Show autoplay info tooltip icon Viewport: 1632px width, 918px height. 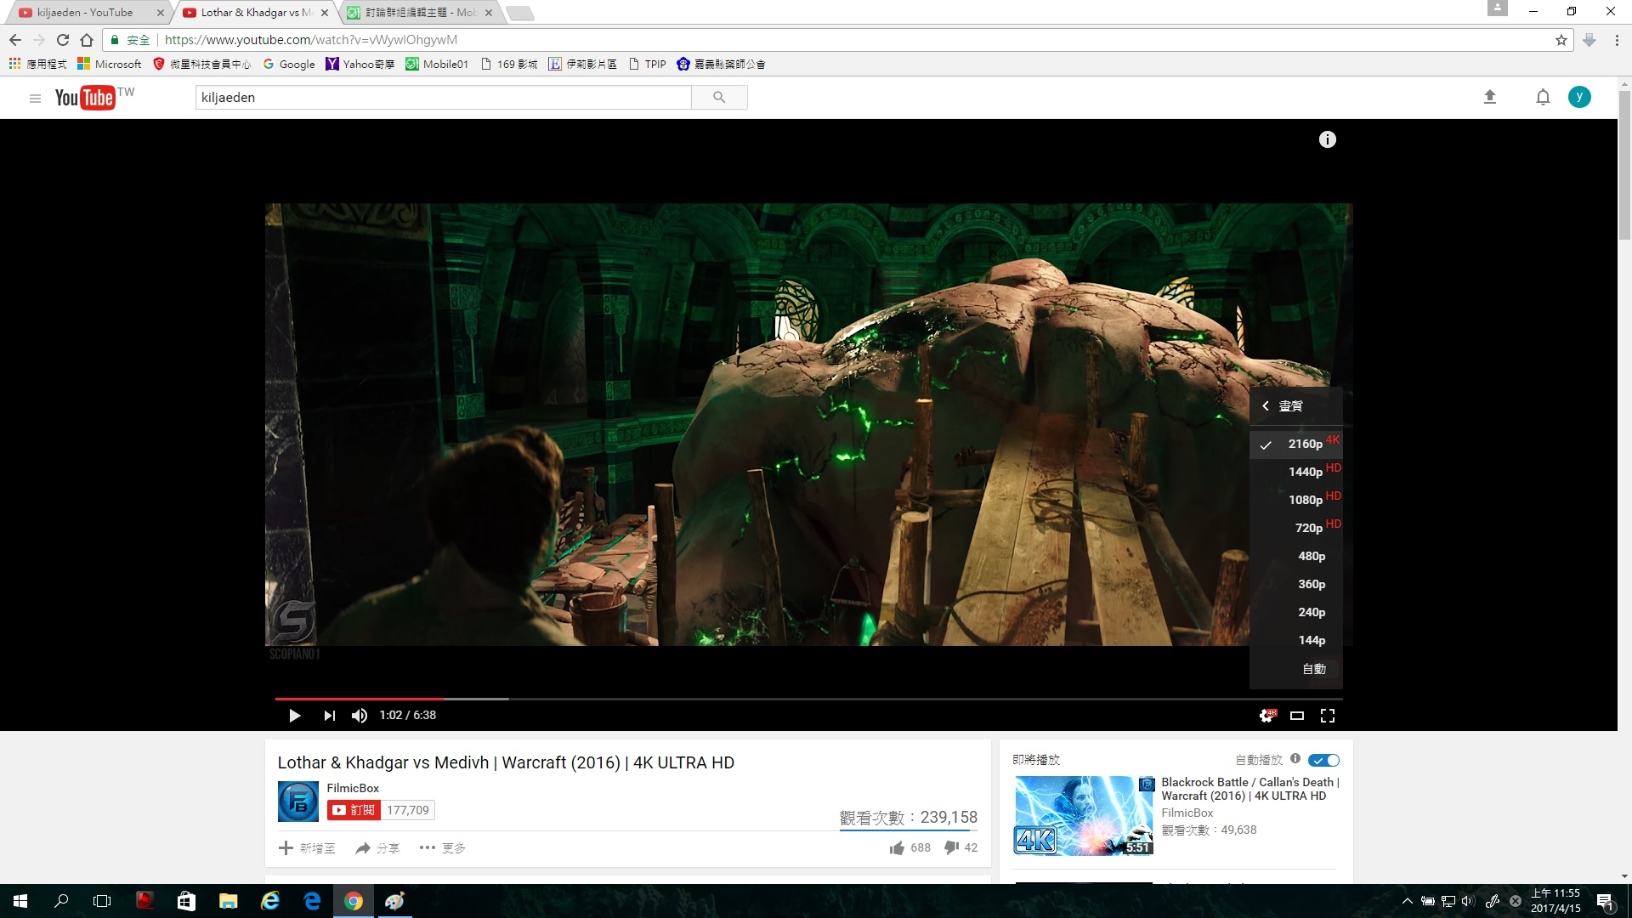tap(1295, 758)
